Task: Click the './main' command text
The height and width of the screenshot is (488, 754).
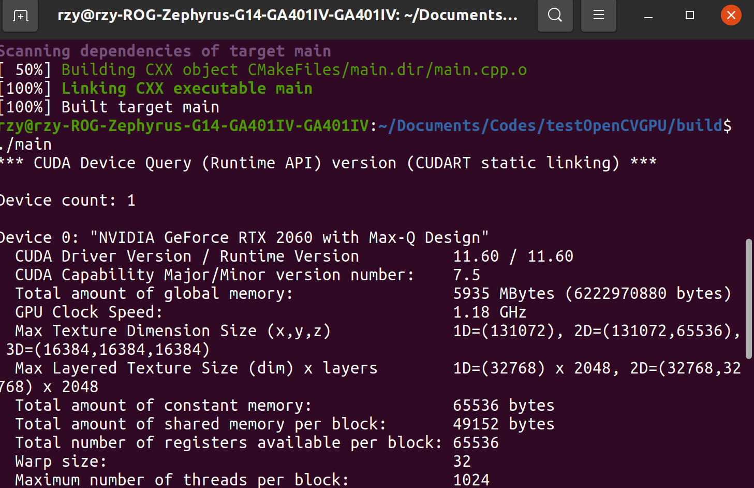Action: [26, 144]
